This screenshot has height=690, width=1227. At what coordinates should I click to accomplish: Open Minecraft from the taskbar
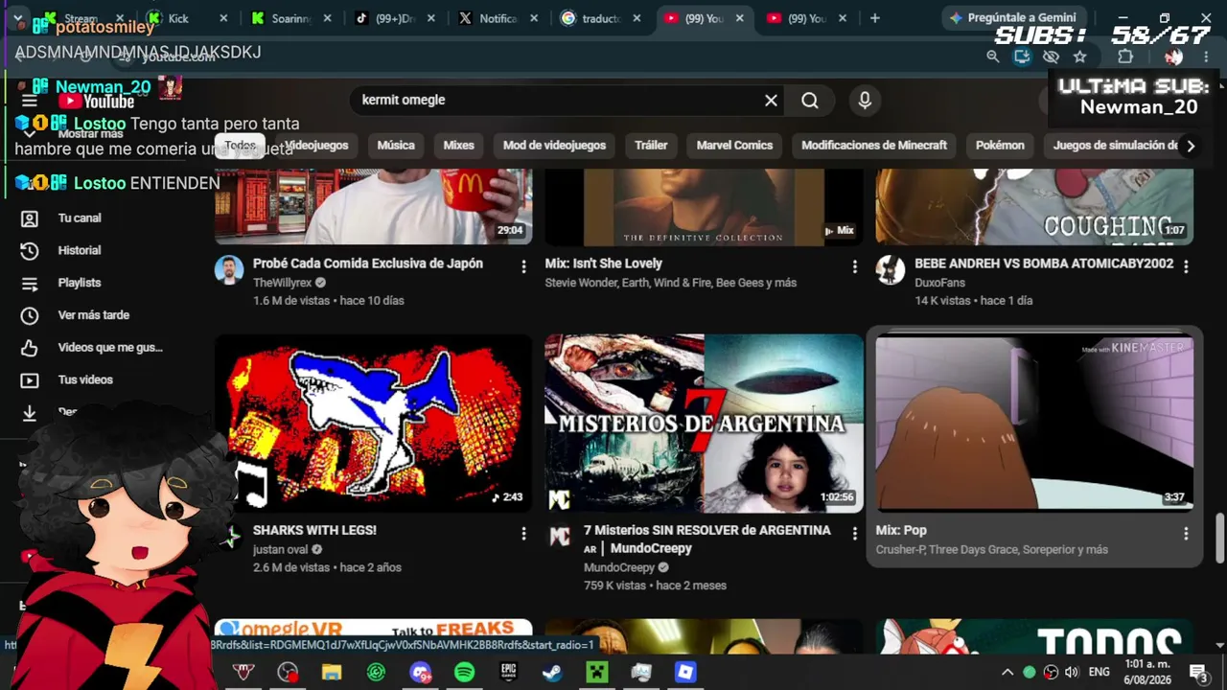(x=596, y=673)
